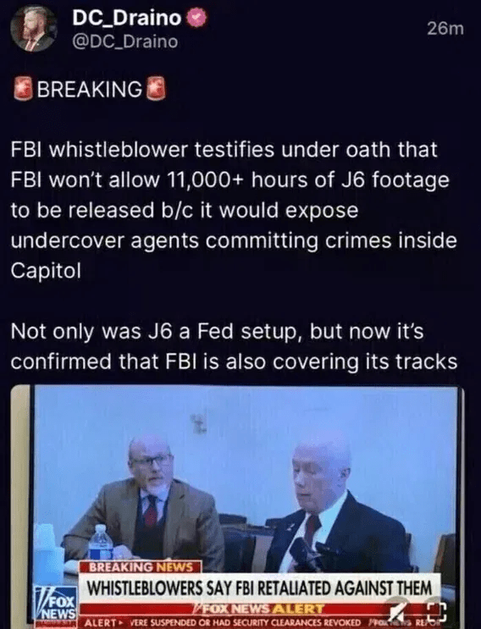Click the Fox News Alert strip
The height and width of the screenshot is (629, 481).
(260, 610)
